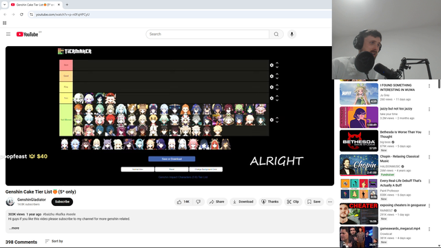Open the GenshinGladiator channel avatar
441x248 pixels.
tap(10, 202)
